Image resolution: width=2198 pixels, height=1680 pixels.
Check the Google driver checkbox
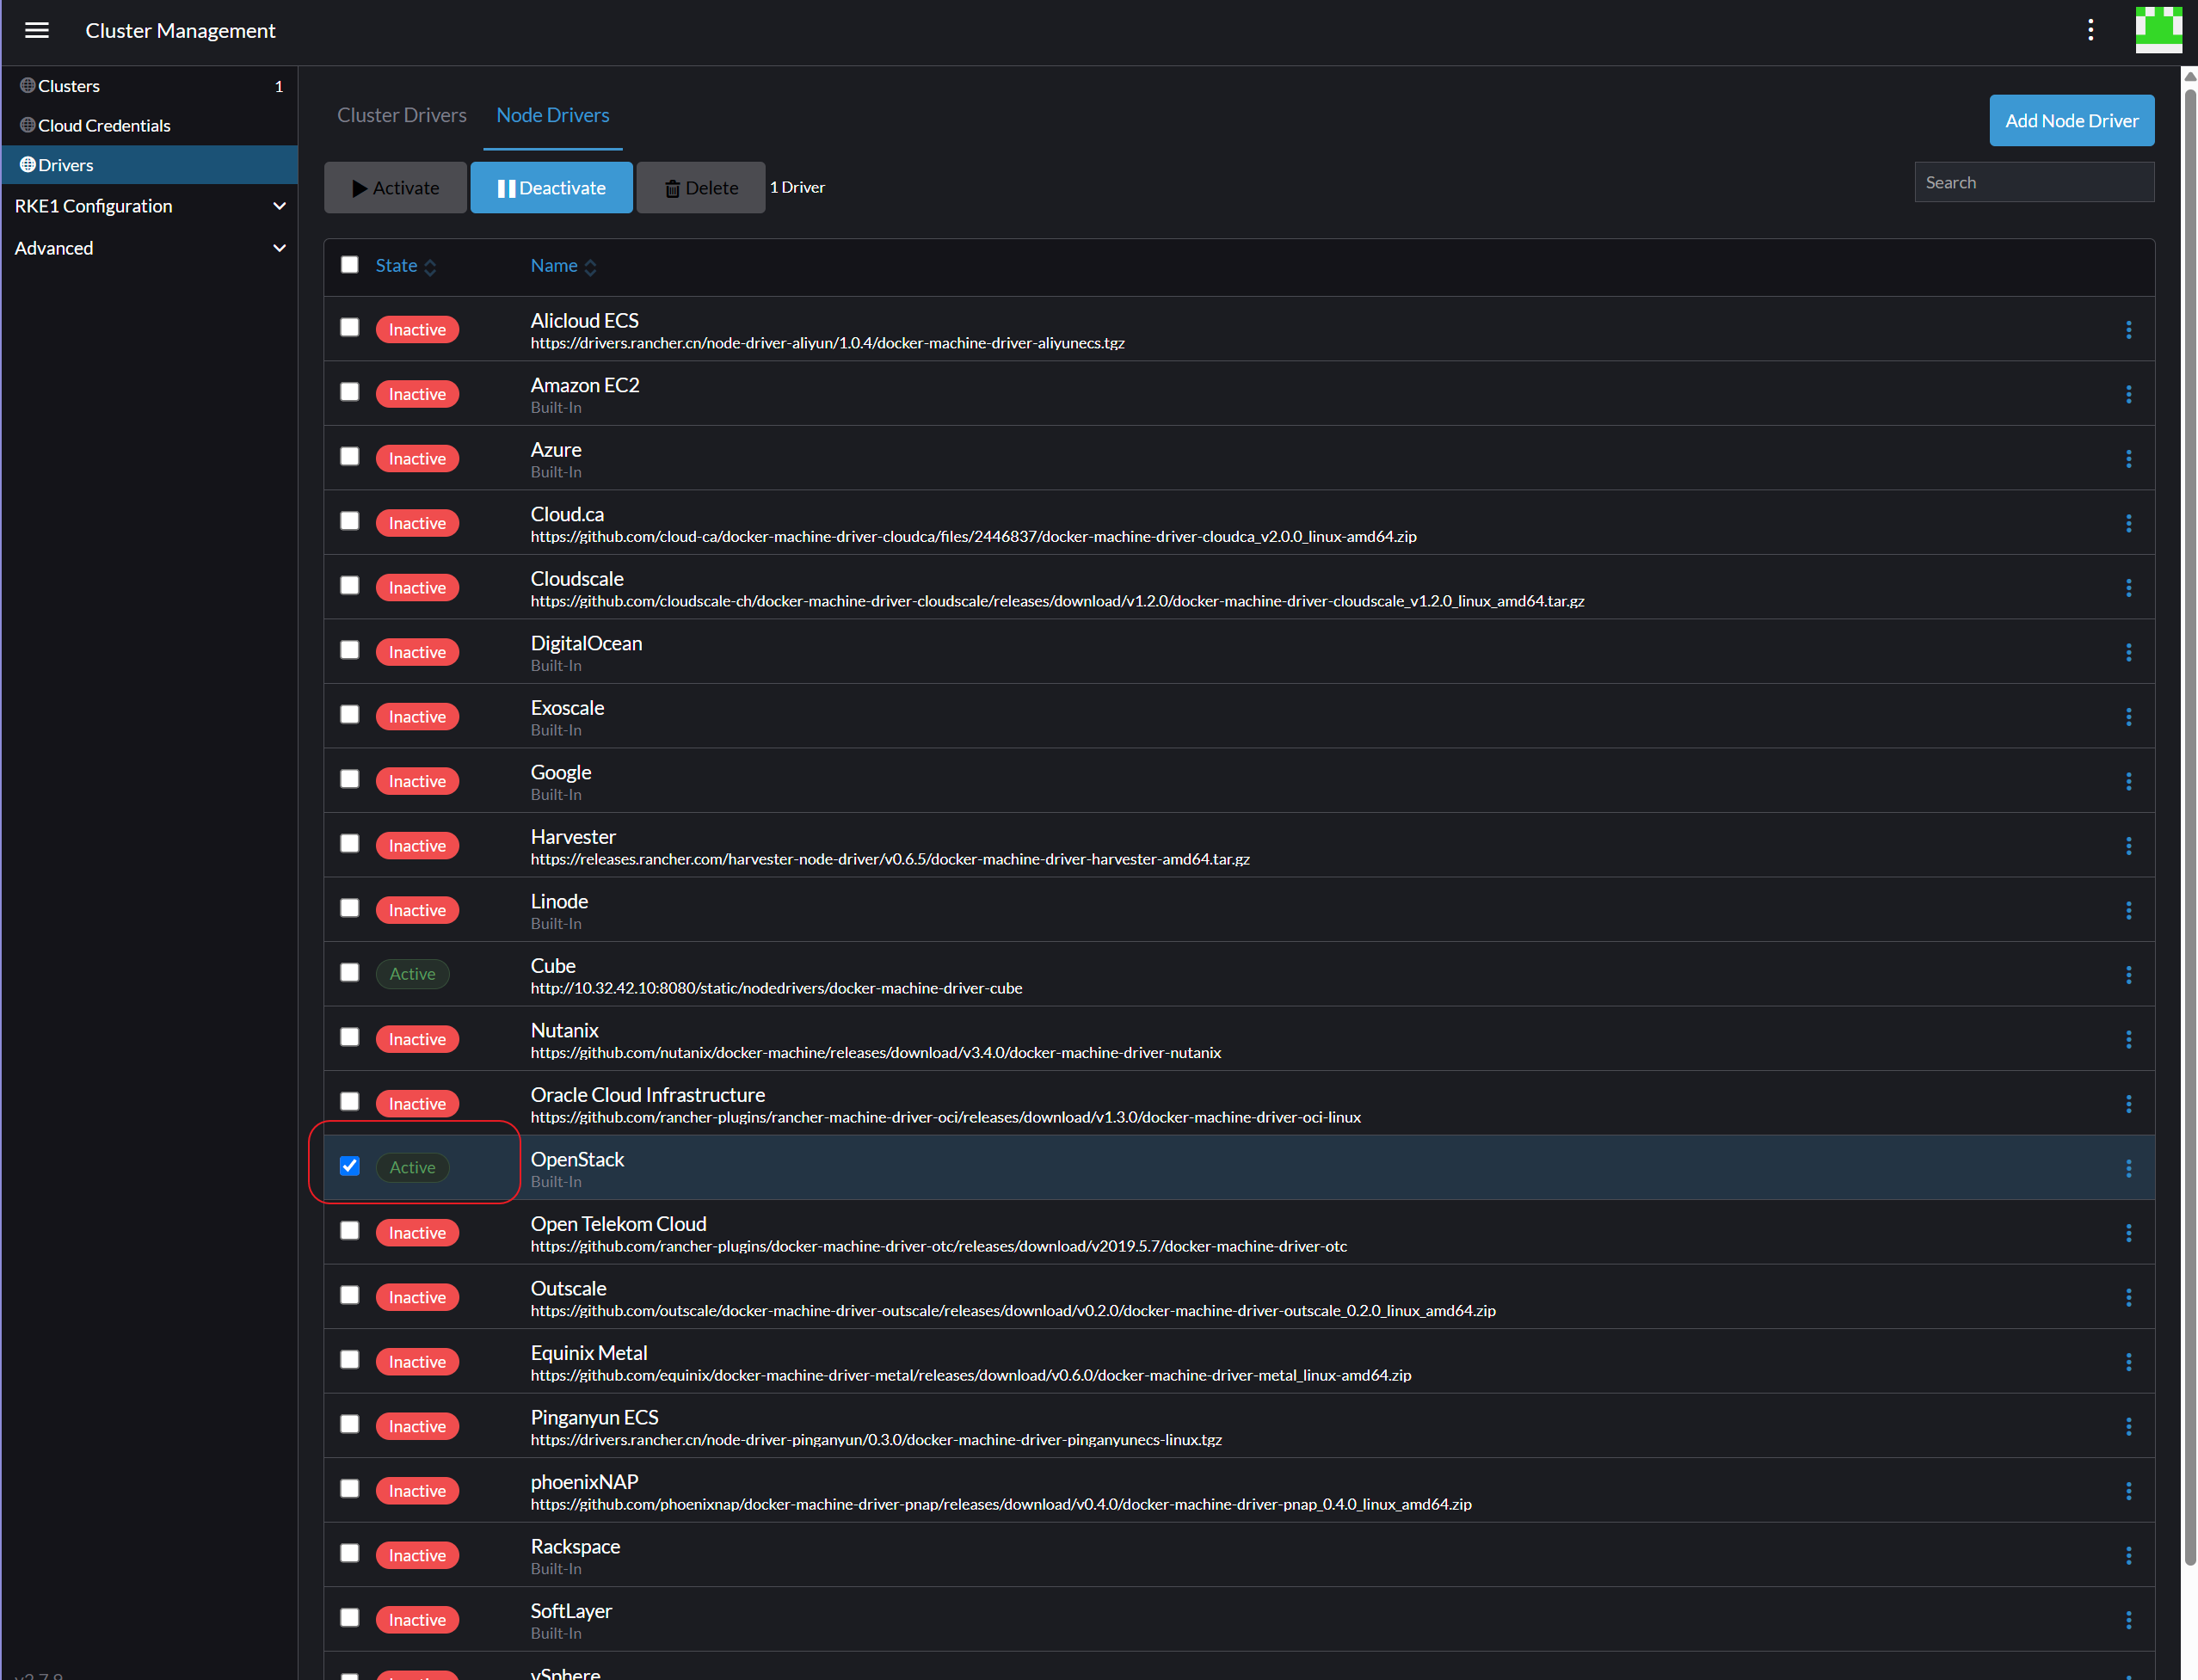click(x=349, y=779)
